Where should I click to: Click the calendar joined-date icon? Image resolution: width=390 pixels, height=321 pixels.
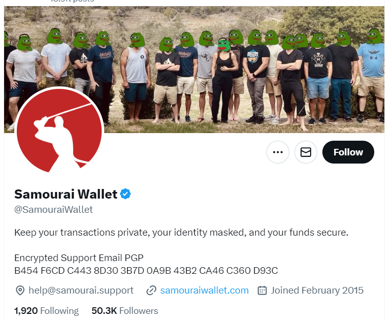point(262,291)
